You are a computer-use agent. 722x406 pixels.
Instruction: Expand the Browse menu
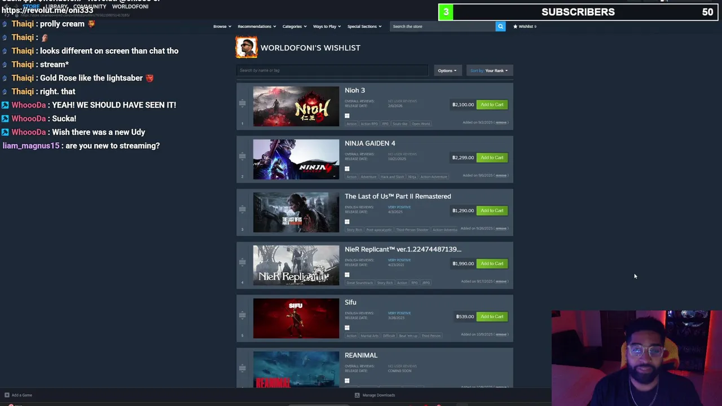pos(222,27)
